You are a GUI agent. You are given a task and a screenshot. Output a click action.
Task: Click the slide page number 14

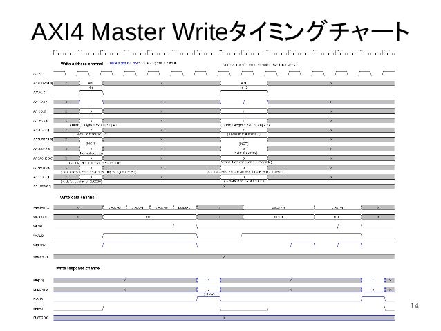(415, 306)
